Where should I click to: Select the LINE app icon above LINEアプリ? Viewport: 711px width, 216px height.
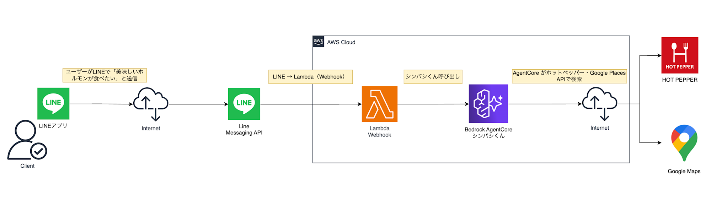53,104
